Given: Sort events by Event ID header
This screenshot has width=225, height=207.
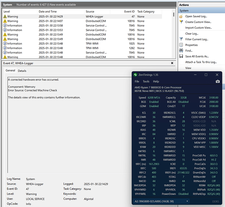Looking at the screenshot, I should pos(123,12).
